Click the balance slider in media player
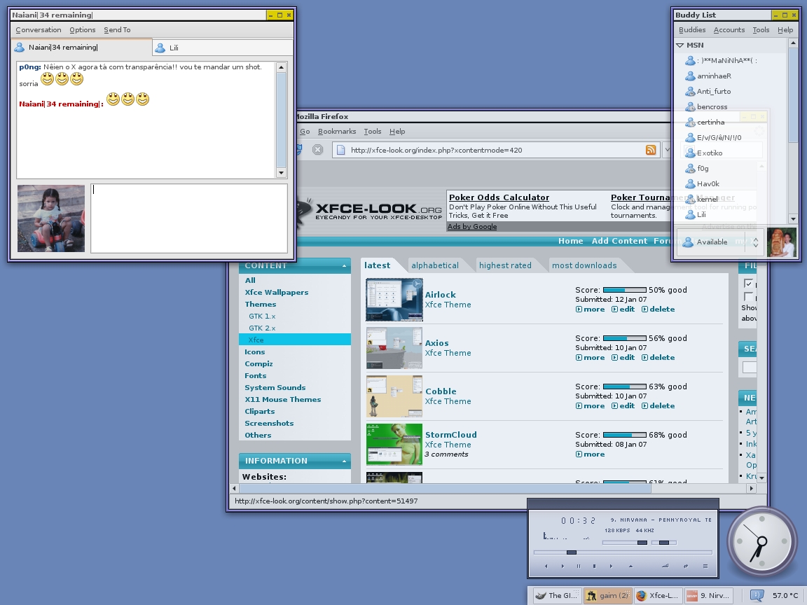The image size is (807, 605). click(x=664, y=542)
